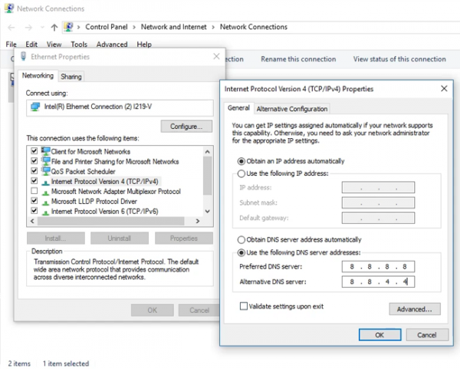Toggle Internet Protocol Version 6 checkbox
This screenshot has width=460, height=369.
point(34,211)
